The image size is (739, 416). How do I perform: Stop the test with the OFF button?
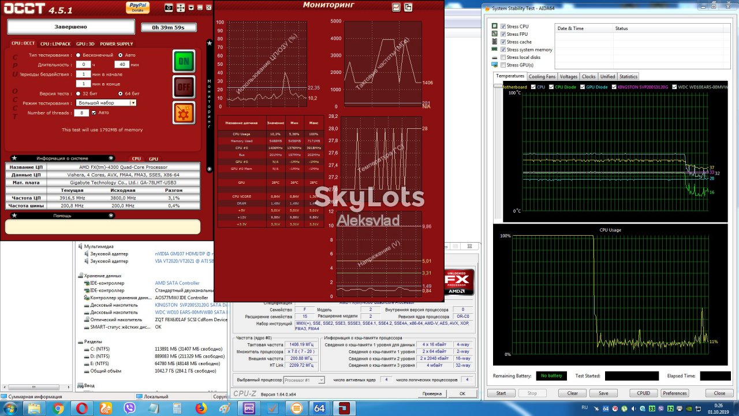click(184, 87)
